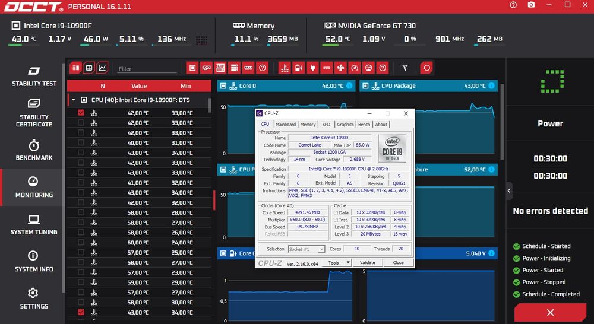
Task: Toggle temperature sensor type filter
Action: [x=285, y=68]
